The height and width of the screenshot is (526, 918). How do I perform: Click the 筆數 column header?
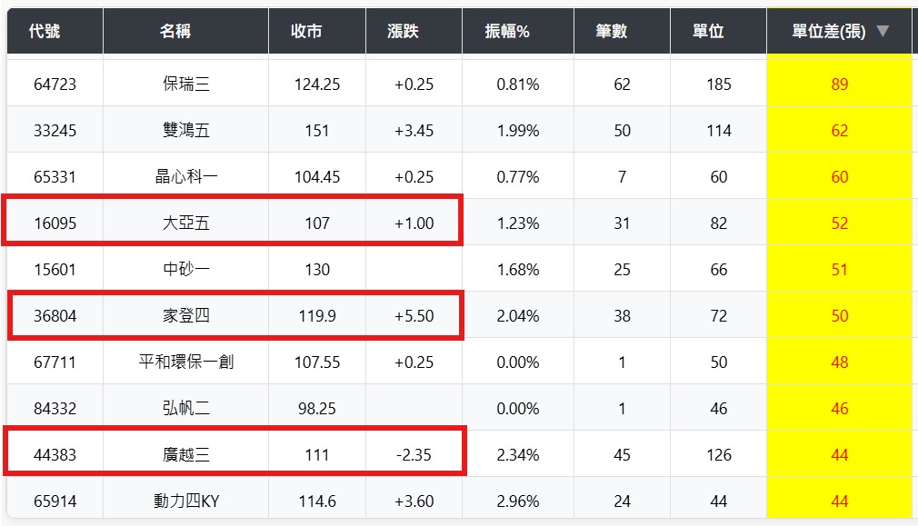click(x=611, y=32)
